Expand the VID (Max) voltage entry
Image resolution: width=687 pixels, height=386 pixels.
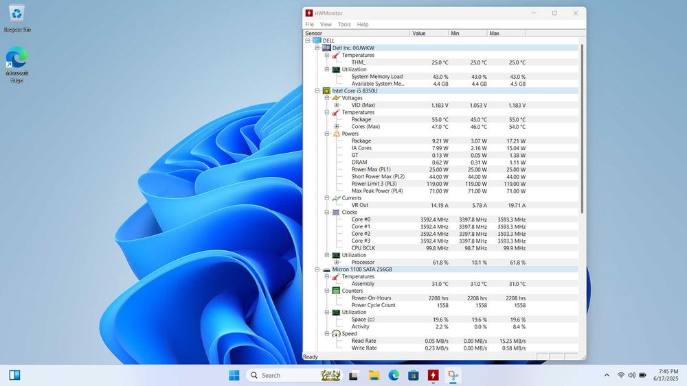(337, 105)
